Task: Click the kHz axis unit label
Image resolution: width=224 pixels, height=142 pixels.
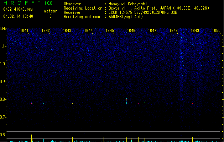Action: 3,29
